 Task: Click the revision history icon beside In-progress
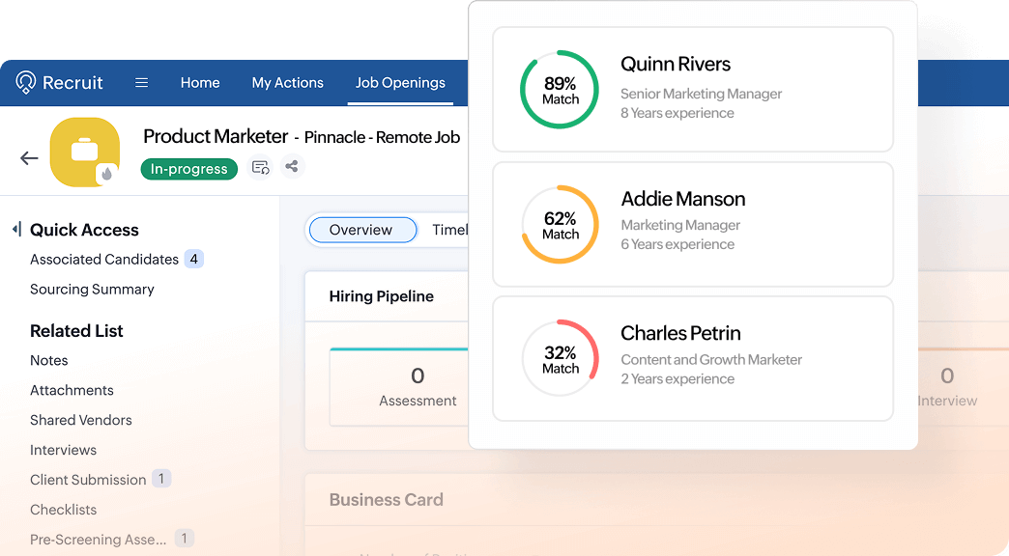(x=259, y=168)
